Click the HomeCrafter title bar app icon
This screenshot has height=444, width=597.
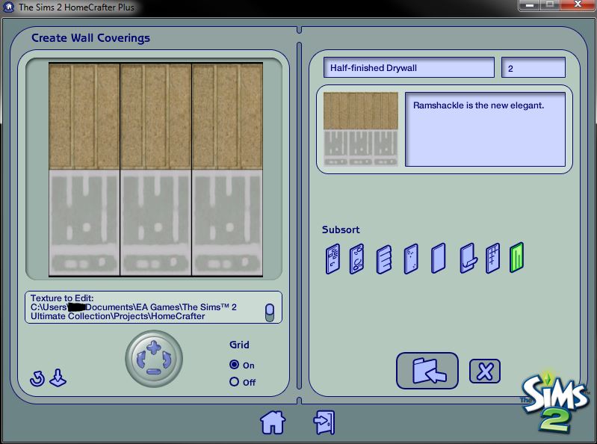pyautogui.click(x=9, y=7)
